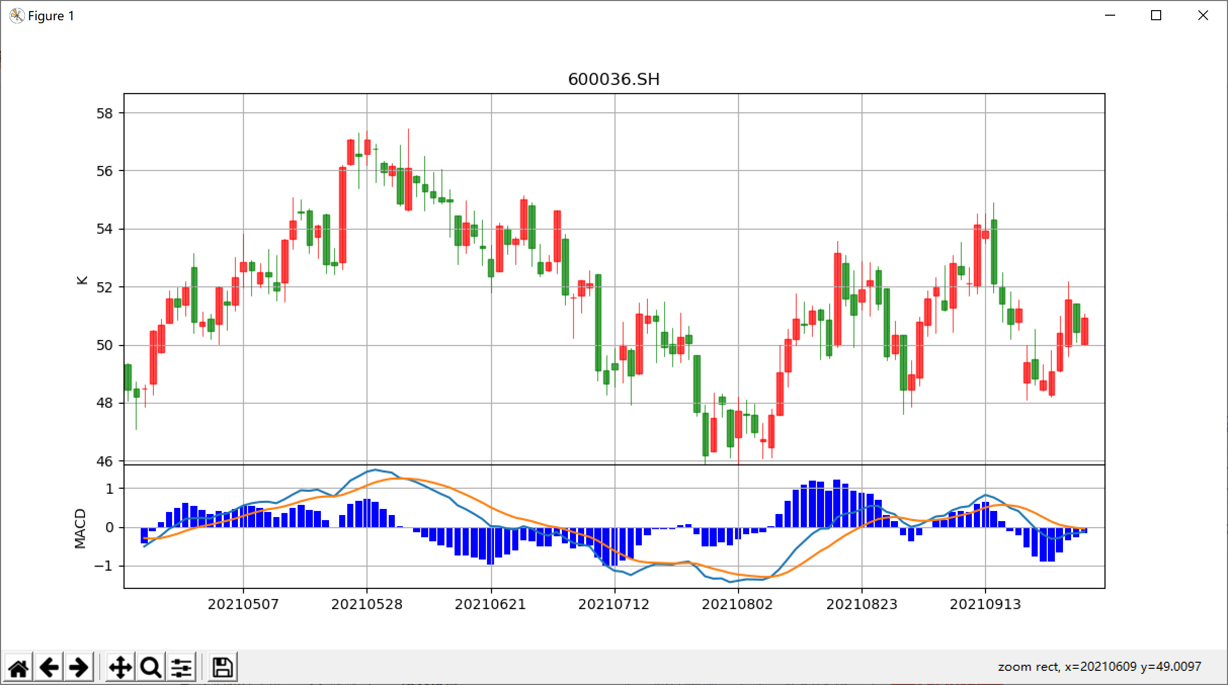Click the 600036.SH chart title
The image size is (1228, 685).
[613, 79]
